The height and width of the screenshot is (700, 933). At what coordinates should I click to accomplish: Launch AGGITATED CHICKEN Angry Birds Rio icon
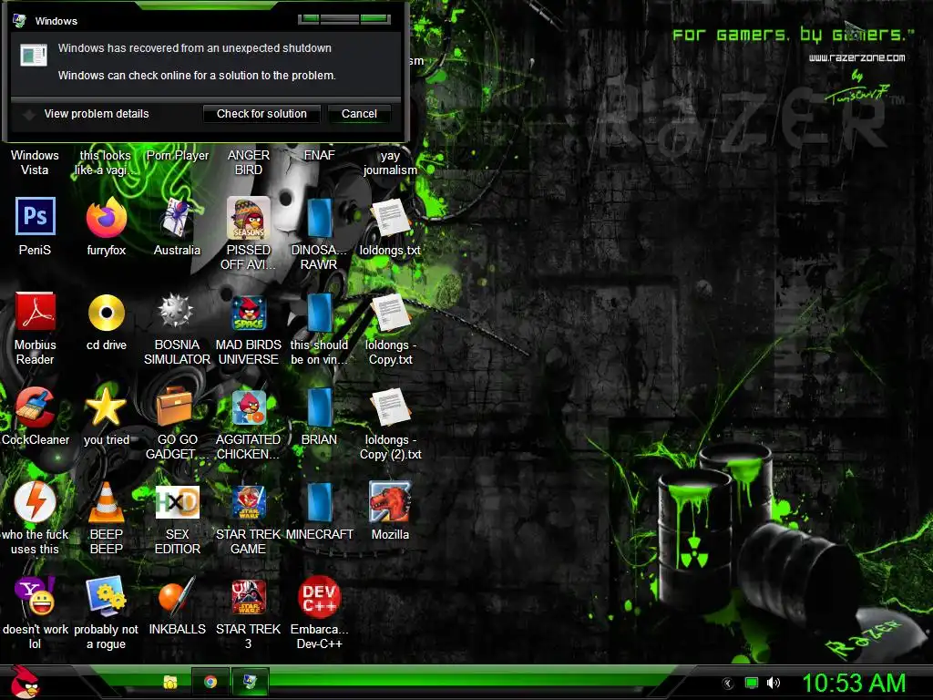249,407
